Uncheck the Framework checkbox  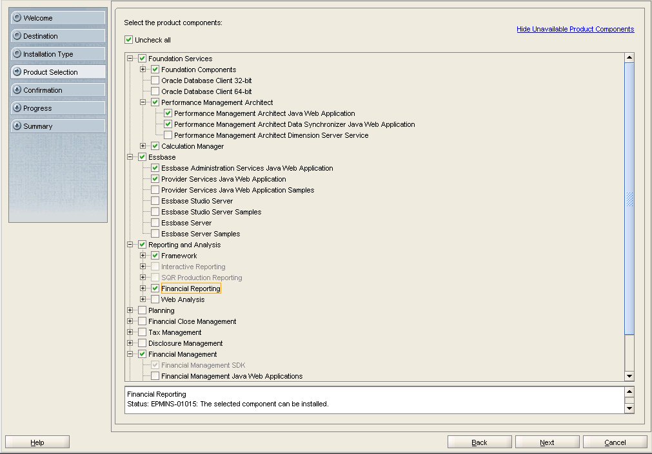click(x=155, y=256)
